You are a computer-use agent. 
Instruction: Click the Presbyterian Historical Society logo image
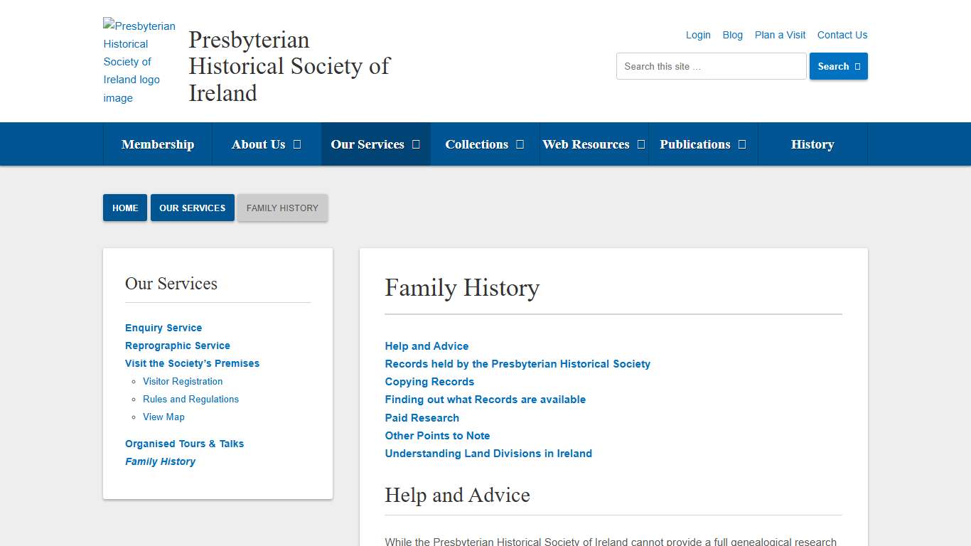pos(139,61)
